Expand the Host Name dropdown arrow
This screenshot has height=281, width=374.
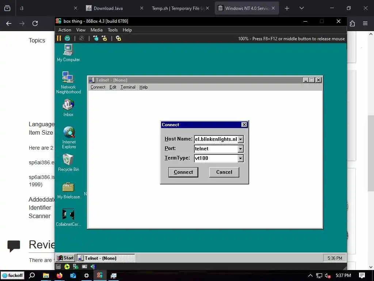click(x=241, y=139)
